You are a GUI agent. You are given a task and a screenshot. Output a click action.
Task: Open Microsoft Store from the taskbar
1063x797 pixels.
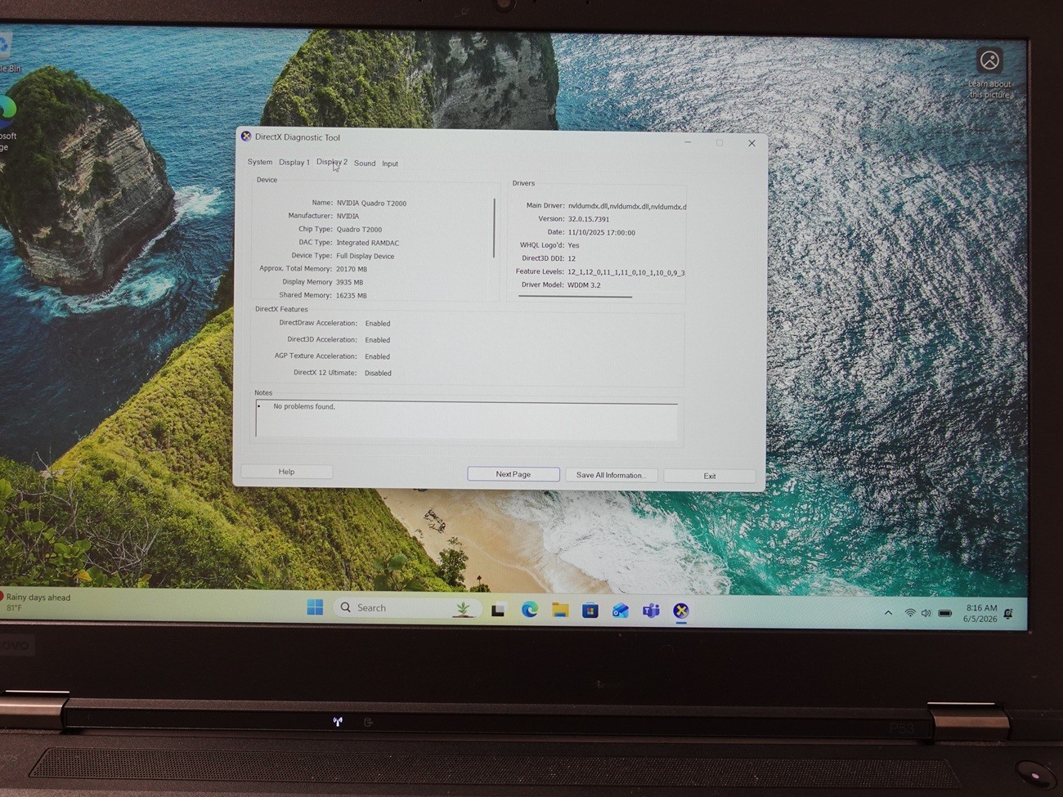[590, 611]
